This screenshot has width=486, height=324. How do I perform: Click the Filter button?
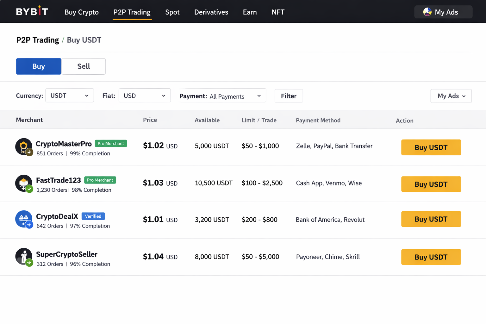pos(289,96)
